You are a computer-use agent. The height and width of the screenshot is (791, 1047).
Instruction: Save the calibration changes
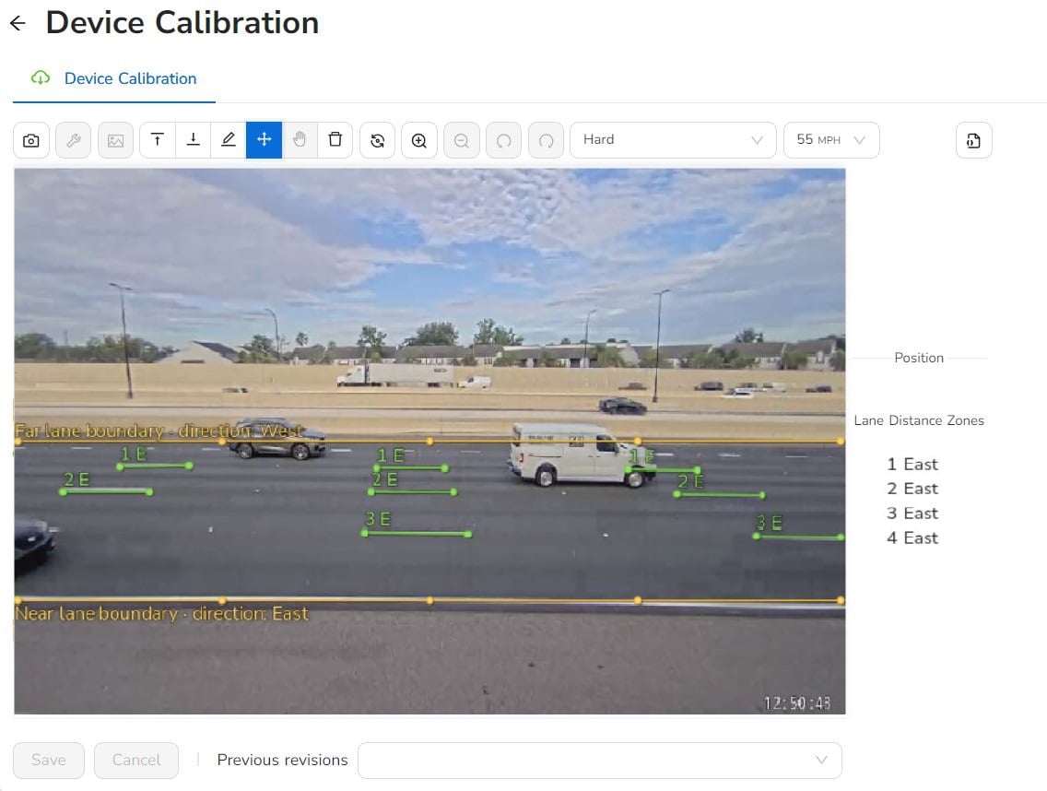click(x=48, y=760)
